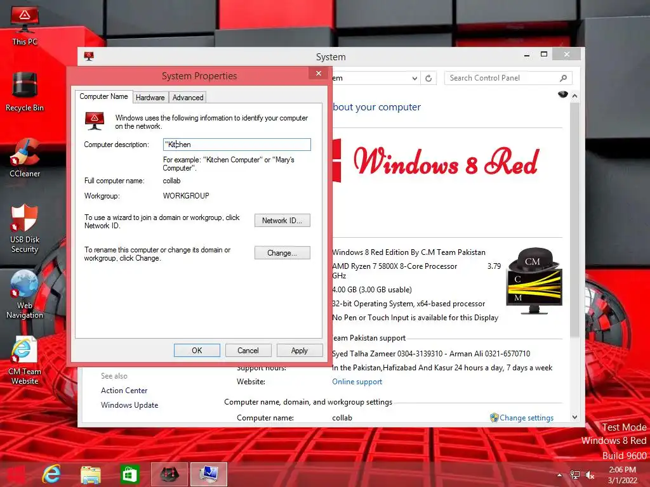Click the Computer description text field
The height and width of the screenshot is (487, 650).
click(x=237, y=145)
